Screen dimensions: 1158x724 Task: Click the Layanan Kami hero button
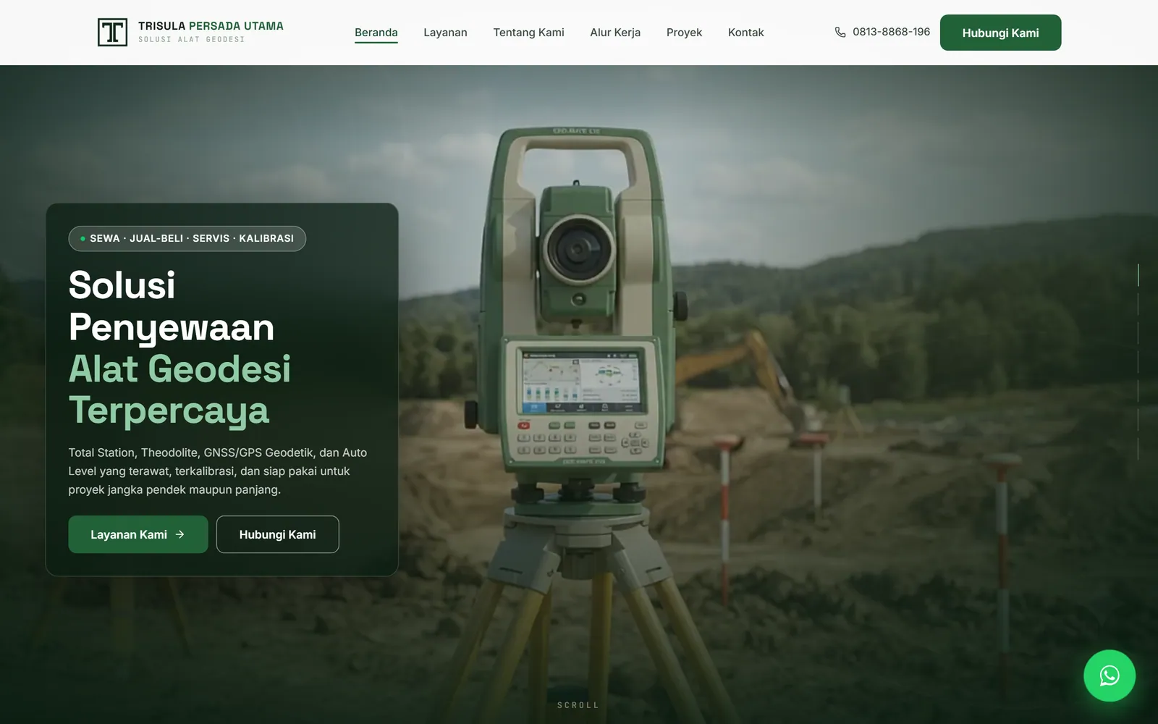click(138, 534)
